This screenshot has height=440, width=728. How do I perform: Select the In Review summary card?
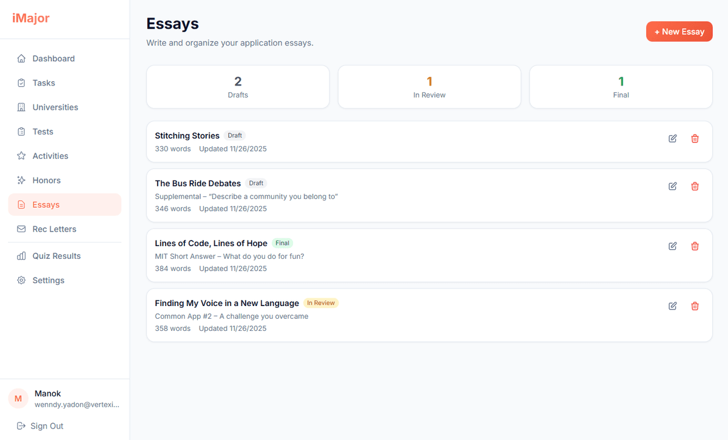[x=429, y=87]
